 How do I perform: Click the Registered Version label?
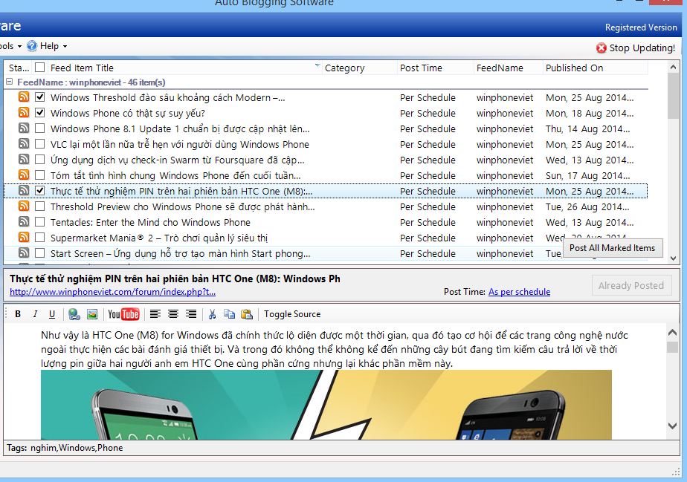pos(641,27)
